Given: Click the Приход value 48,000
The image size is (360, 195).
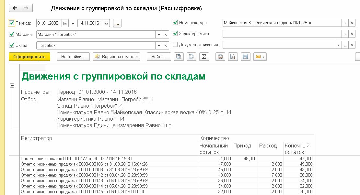Looking at the screenshot, I should [250, 158].
